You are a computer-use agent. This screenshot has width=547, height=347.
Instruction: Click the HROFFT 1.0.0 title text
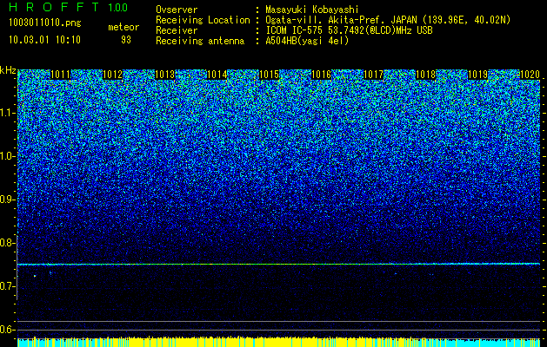(68, 7)
